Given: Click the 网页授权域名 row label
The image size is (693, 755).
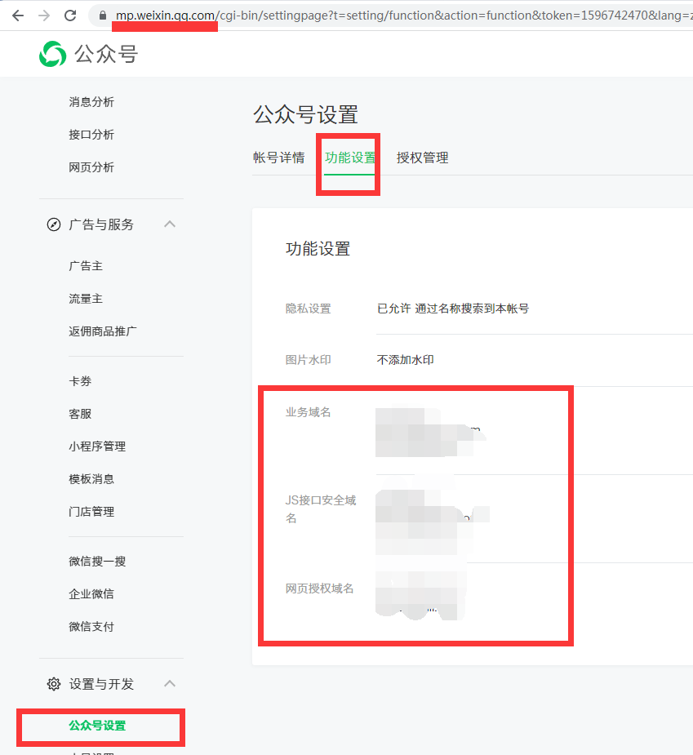Looking at the screenshot, I should [x=320, y=588].
